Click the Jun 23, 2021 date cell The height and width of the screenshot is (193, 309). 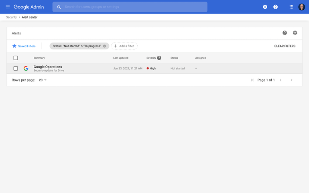[128, 68]
